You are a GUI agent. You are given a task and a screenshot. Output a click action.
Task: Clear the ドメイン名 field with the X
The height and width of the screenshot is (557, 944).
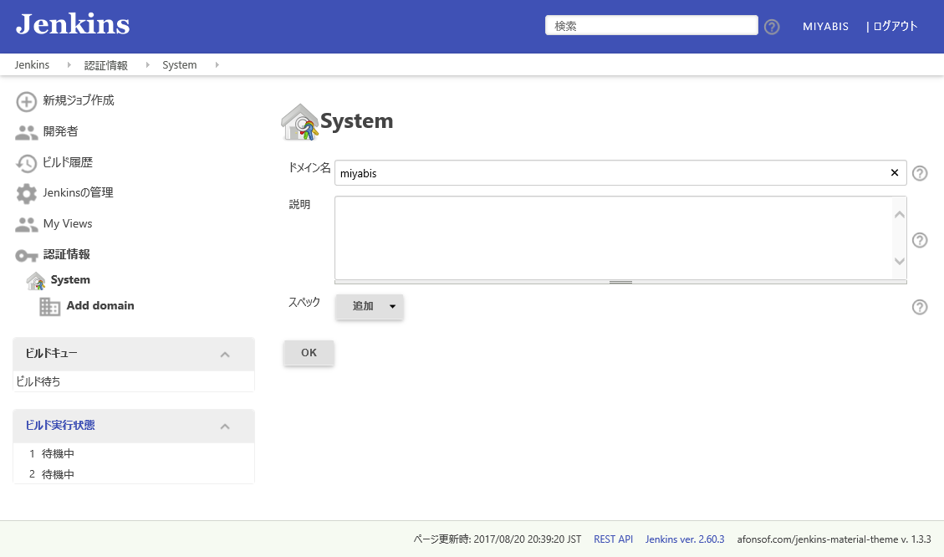coord(895,173)
